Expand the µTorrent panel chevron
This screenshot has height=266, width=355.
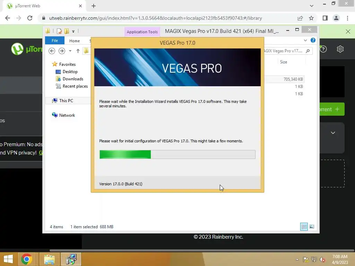[333, 133]
